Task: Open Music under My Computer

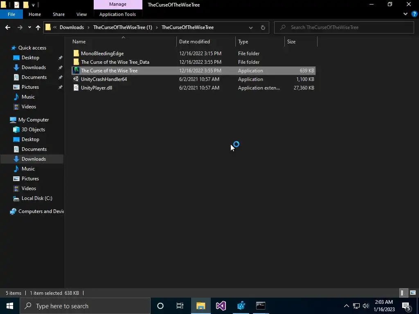Action: pyautogui.click(x=28, y=169)
